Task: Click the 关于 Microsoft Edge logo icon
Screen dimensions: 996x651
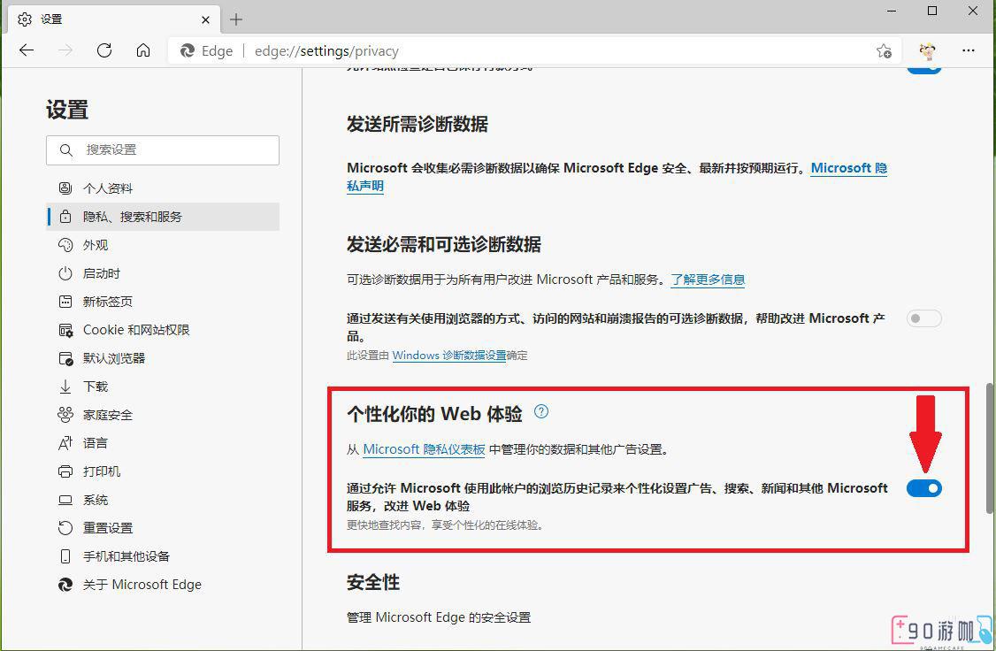Action: (65, 585)
